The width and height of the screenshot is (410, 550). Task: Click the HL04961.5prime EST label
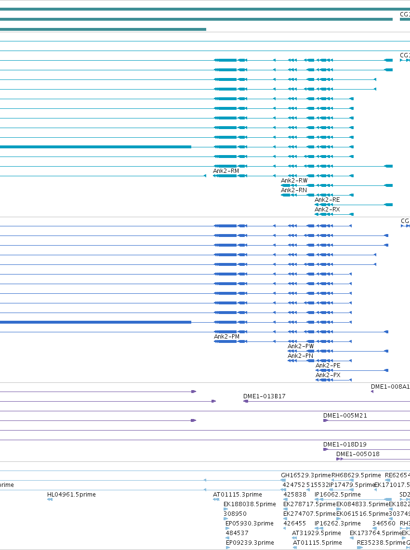click(x=71, y=495)
